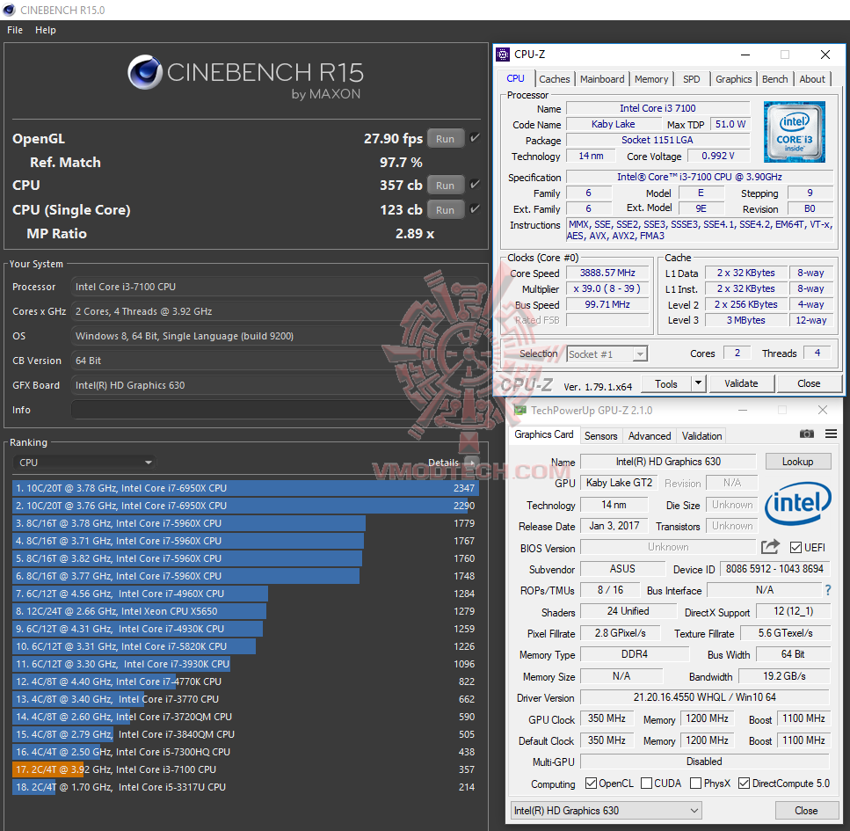Click the Cinebench app icon in title bar
850x831 pixels.
click(x=9, y=10)
